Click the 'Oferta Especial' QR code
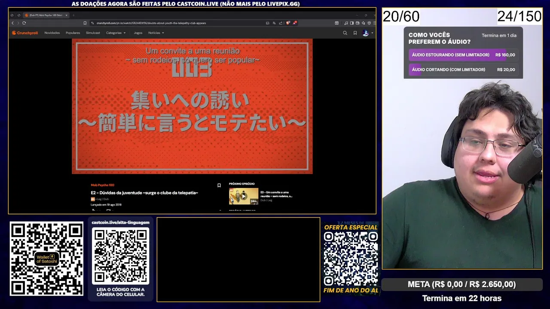 tap(350, 259)
